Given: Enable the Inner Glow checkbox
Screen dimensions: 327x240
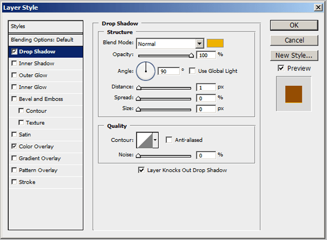Looking at the screenshot, I should (x=14, y=87).
